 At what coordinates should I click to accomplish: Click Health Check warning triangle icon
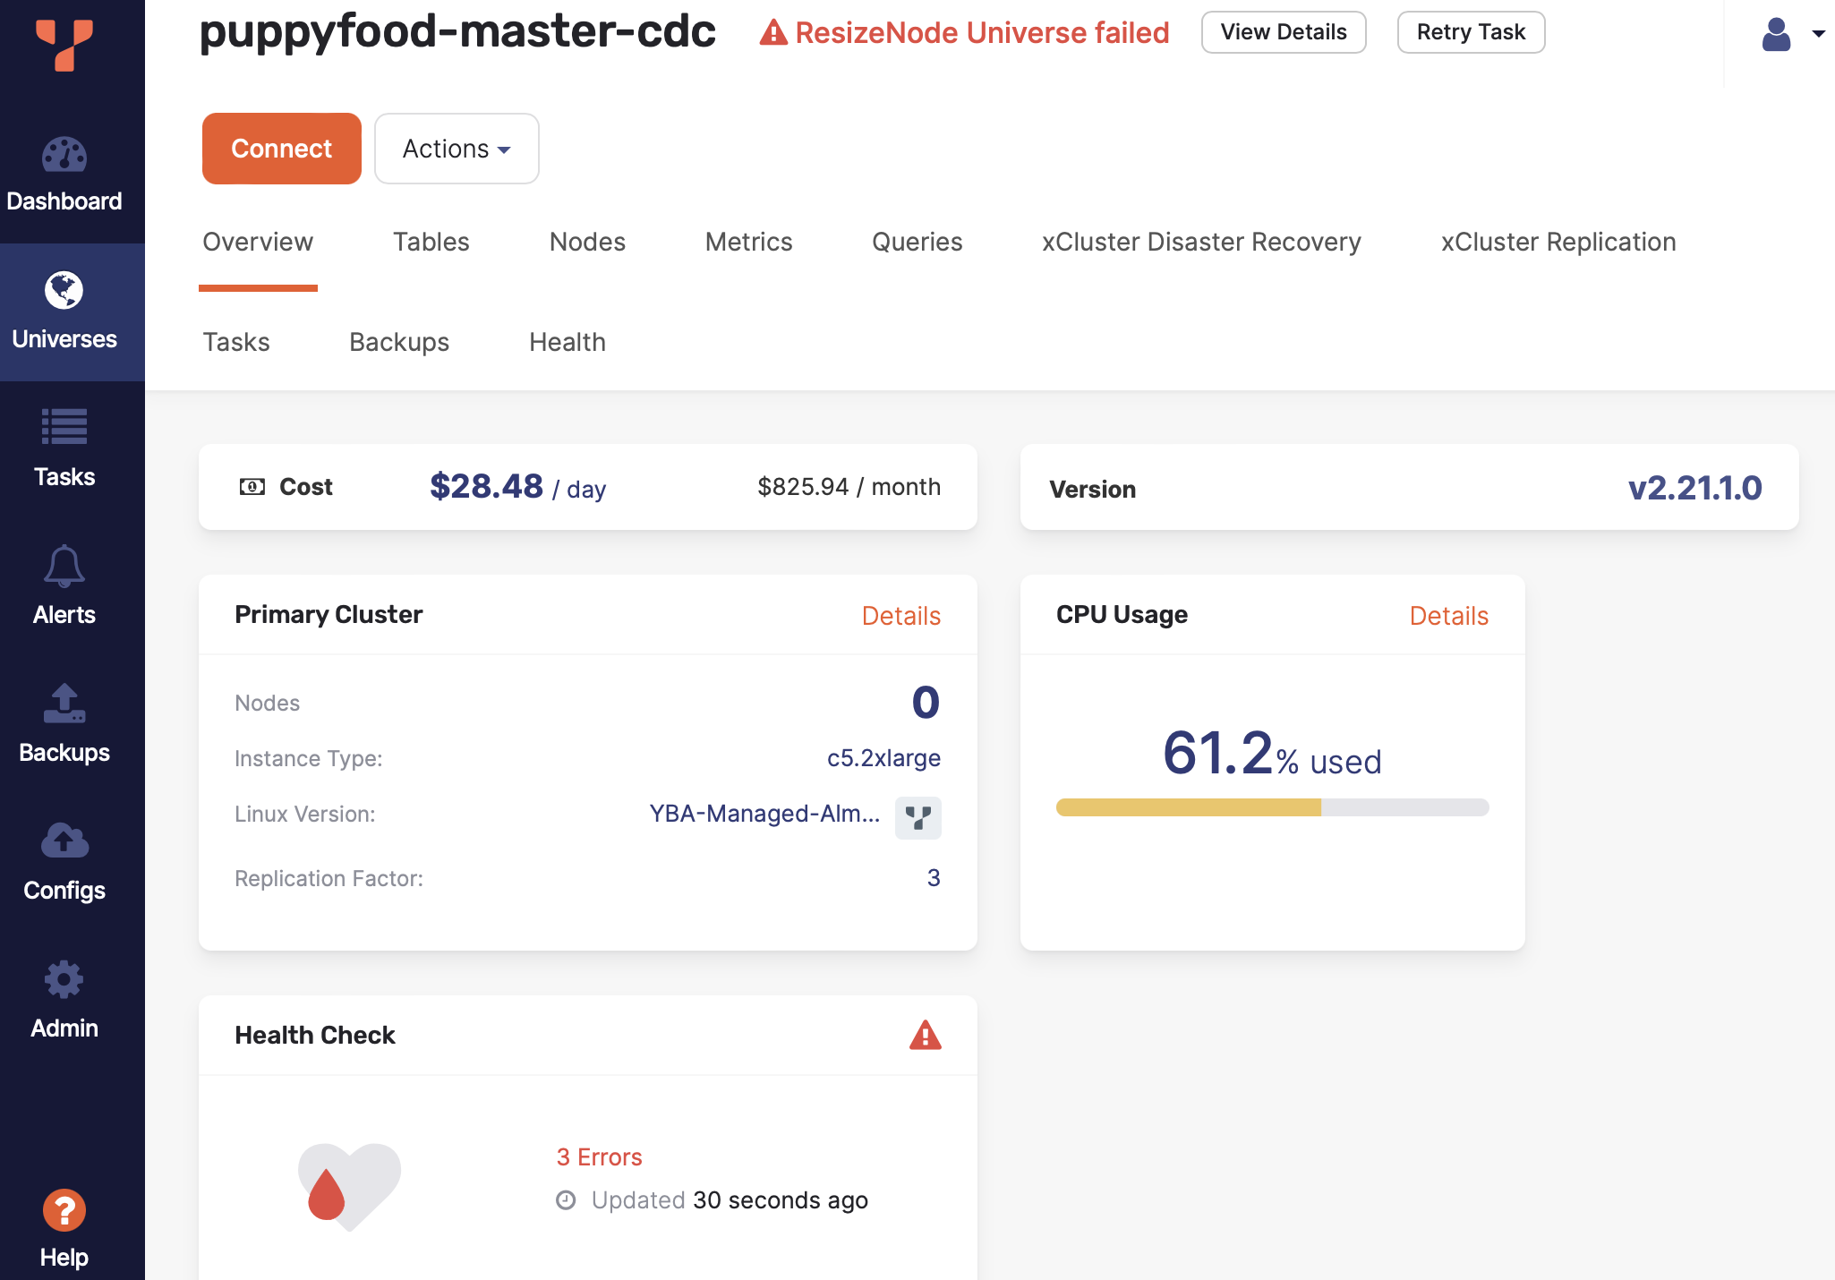click(925, 1035)
